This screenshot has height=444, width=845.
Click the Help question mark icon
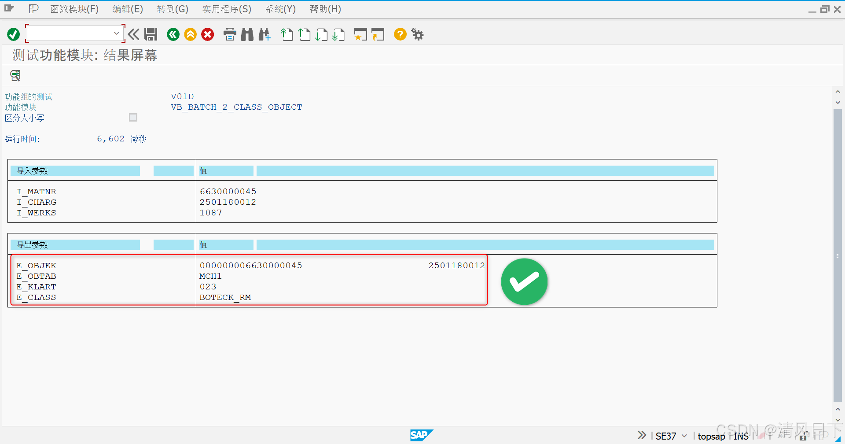point(400,34)
